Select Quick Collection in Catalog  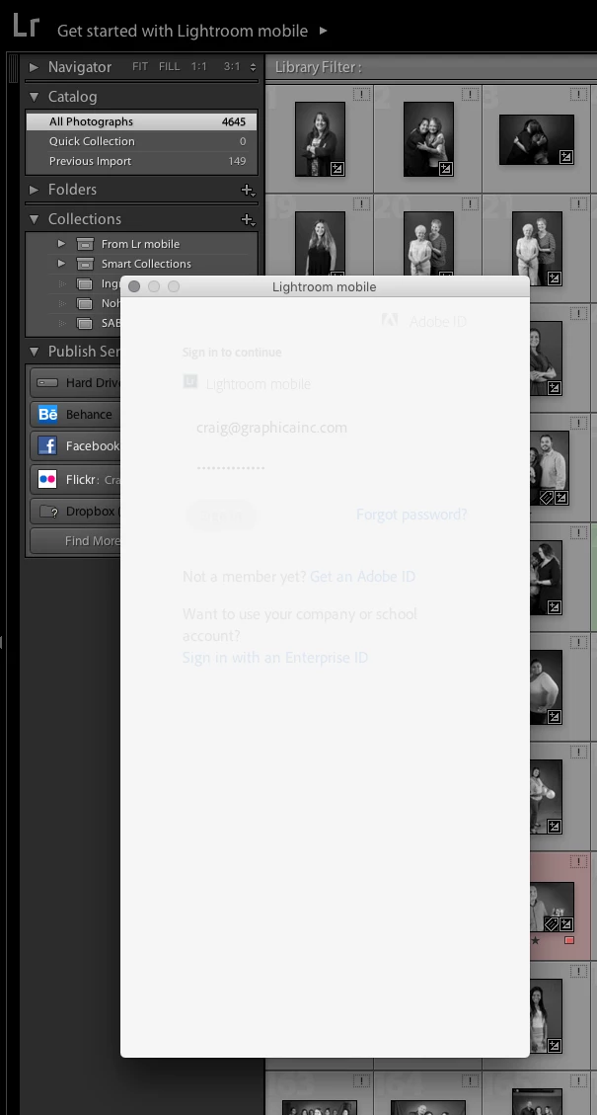point(141,141)
